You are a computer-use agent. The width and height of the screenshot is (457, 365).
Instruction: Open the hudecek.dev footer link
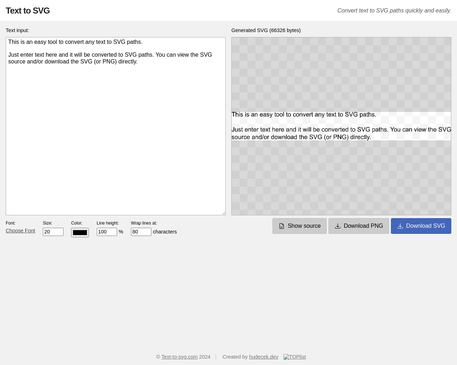tap(263, 357)
